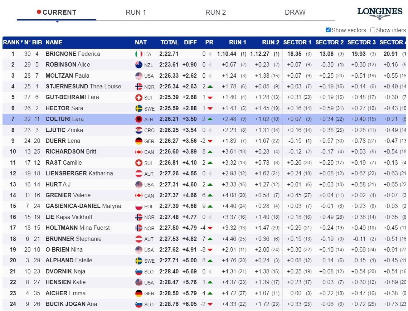Image resolution: width=408 pixels, height=311 pixels.
Task: Click the Italy flag next to Brignone
Action: [139, 54]
